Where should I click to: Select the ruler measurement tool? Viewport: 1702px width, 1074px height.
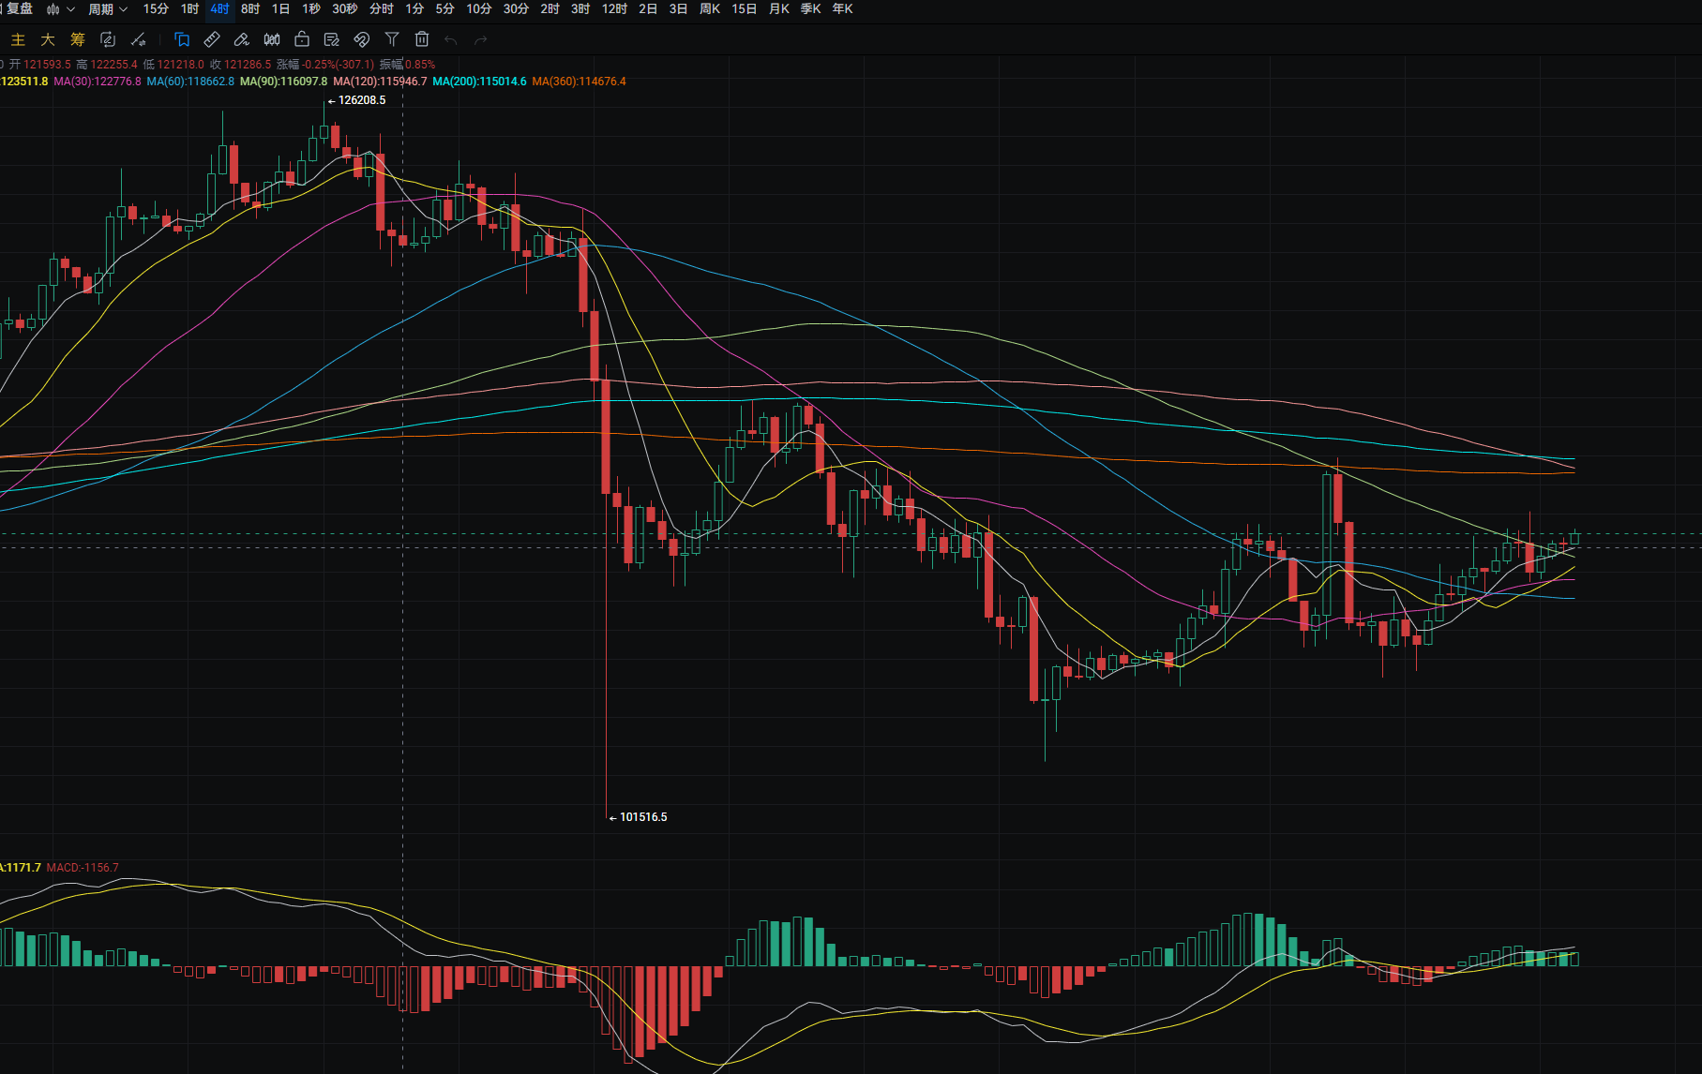pos(212,39)
